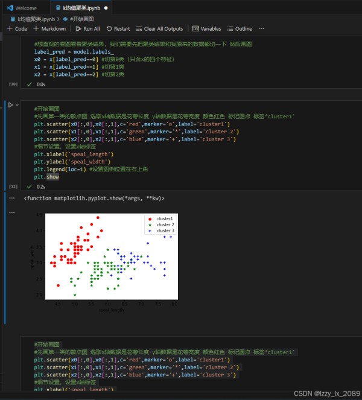Clear All Outputs of the notebook
This screenshot has width=362, height=400.
pos(159,29)
